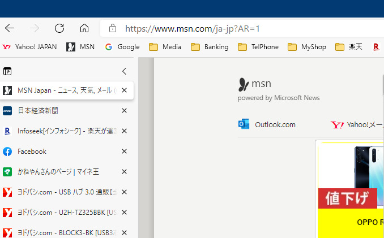Open Yahoo! JAPAN bookmark
The width and height of the screenshot is (384, 238).
click(29, 47)
